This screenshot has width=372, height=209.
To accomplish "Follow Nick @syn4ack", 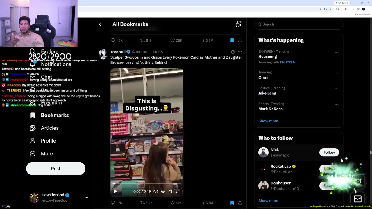I will (x=329, y=152).
